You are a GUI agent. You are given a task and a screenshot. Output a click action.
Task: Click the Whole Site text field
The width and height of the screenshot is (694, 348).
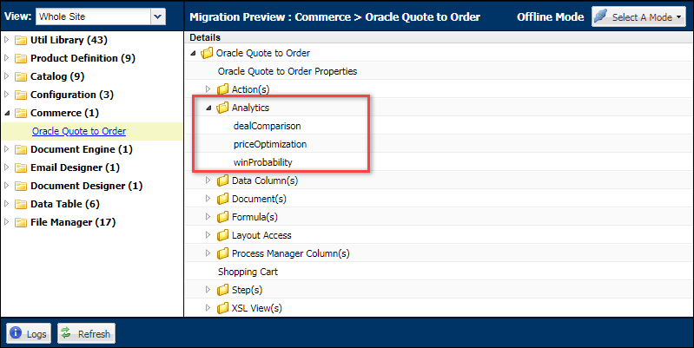94,16
